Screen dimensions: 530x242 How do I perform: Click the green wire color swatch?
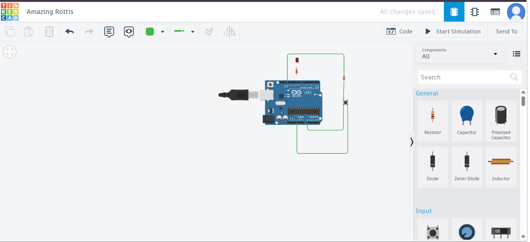pyautogui.click(x=150, y=31)
